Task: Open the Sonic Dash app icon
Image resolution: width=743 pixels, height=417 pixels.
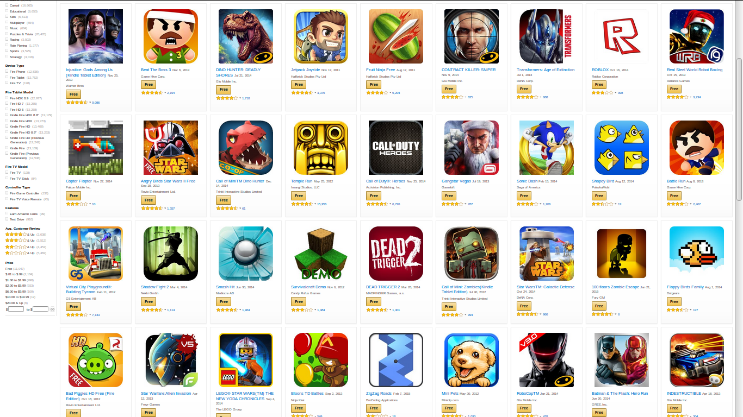Action: (546, 148)
